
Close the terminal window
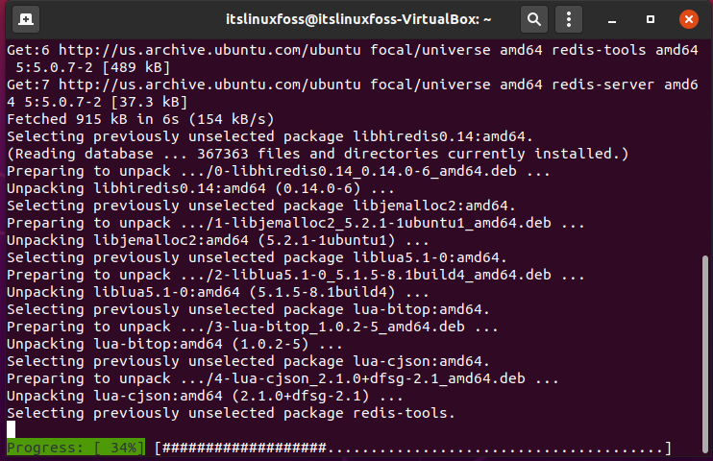tap(688, 19)
